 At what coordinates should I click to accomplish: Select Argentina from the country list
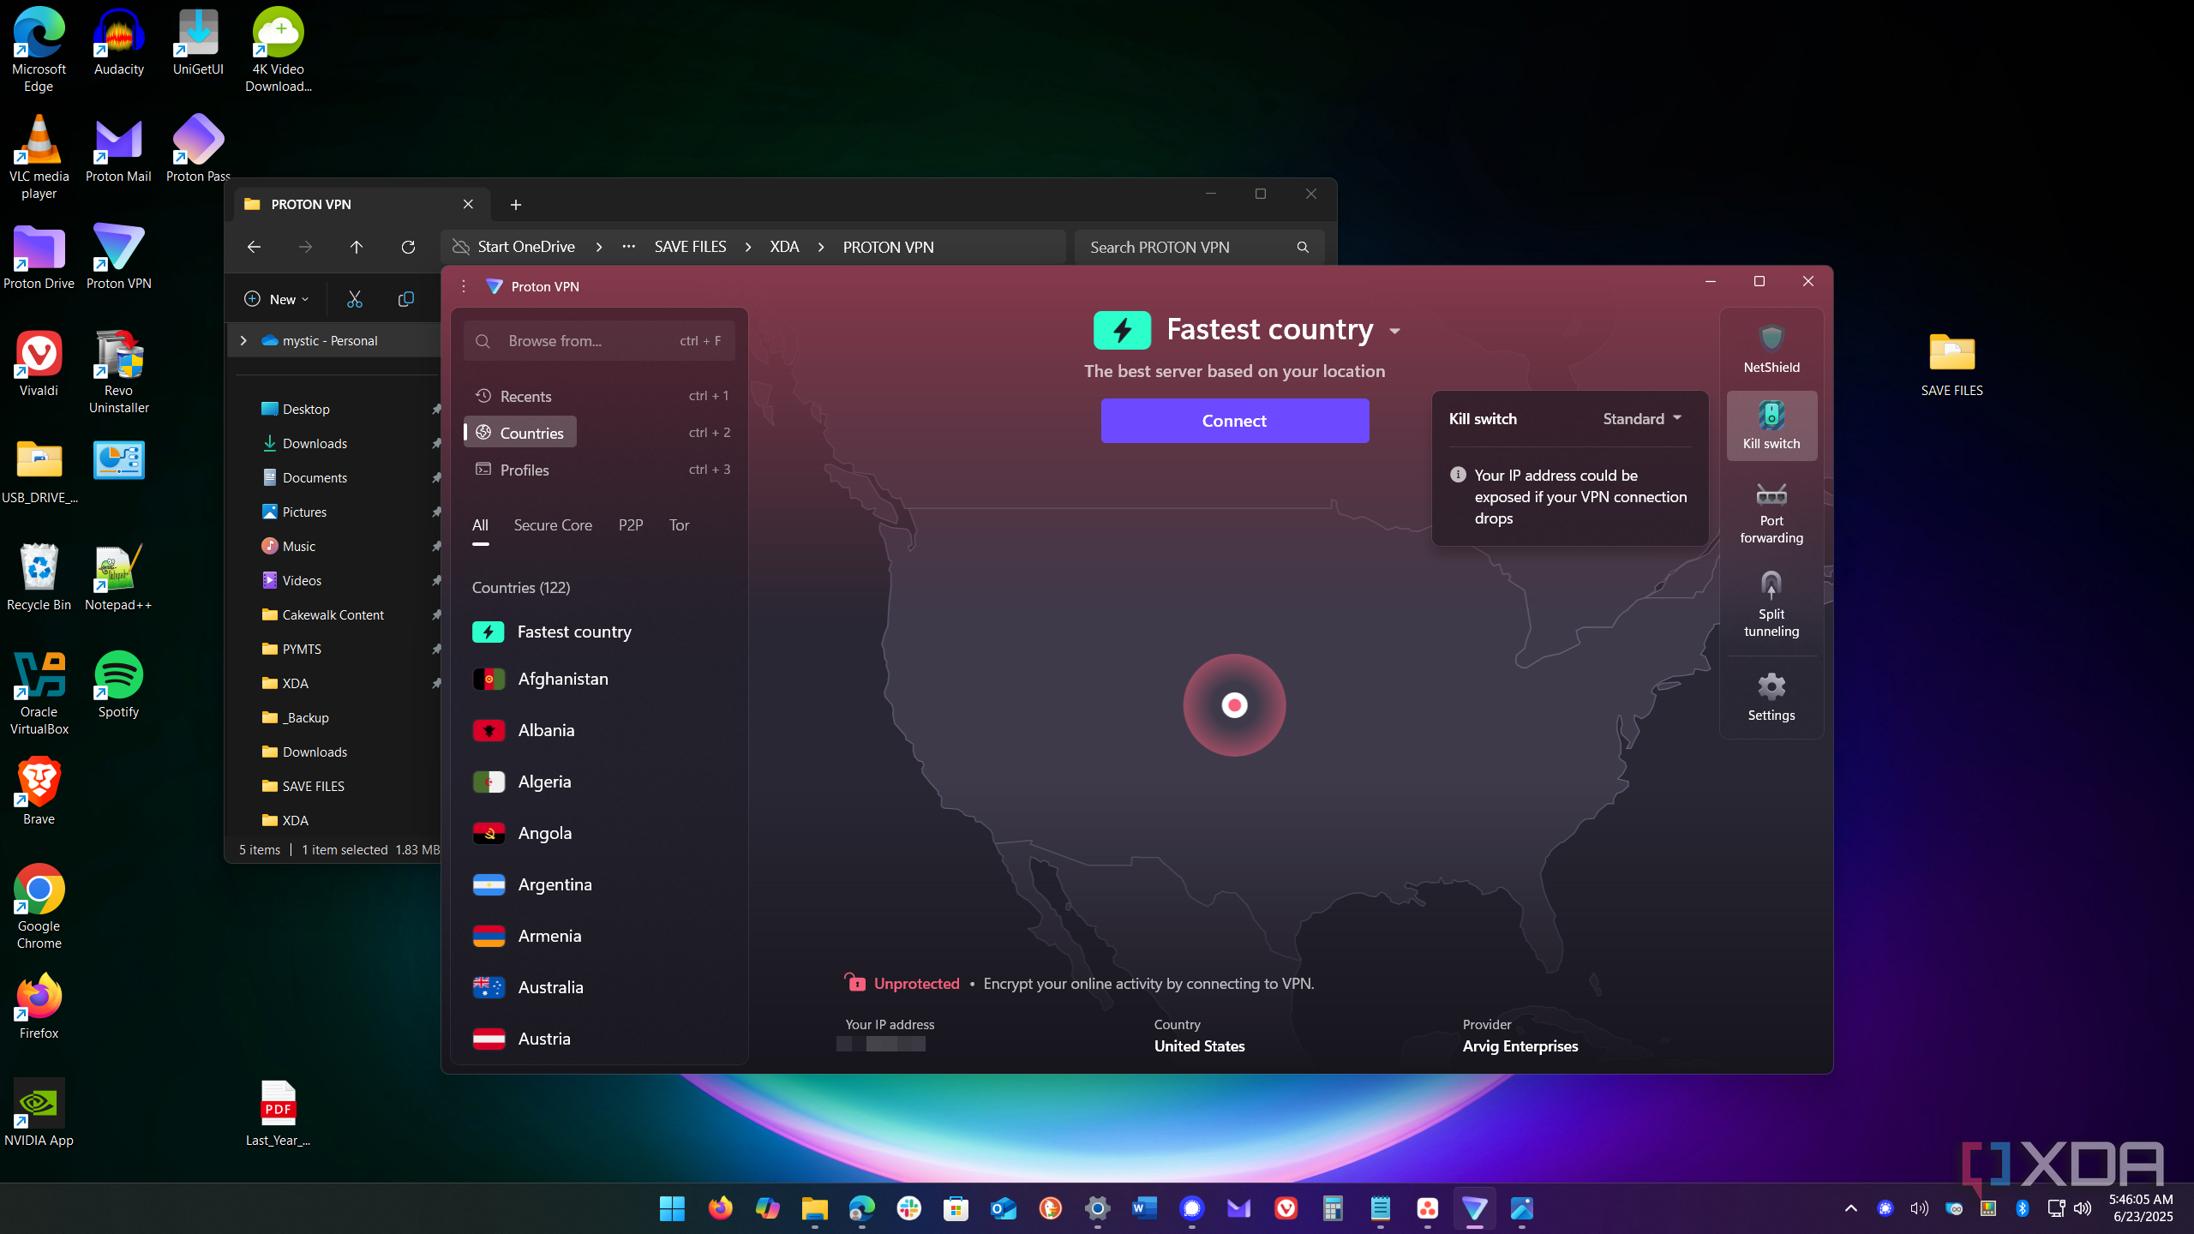click(599, 884)
